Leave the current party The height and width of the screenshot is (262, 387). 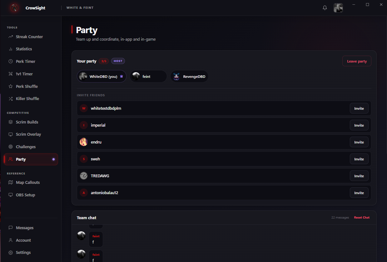click(x=357, y=61)
